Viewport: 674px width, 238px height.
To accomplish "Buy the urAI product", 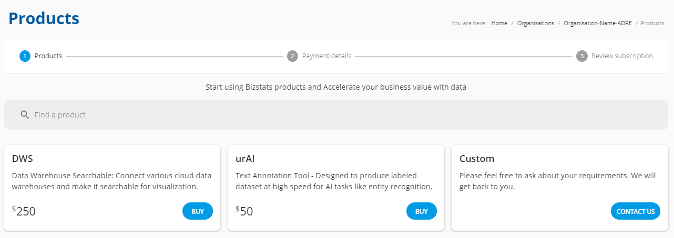I will tap(422, 211).
